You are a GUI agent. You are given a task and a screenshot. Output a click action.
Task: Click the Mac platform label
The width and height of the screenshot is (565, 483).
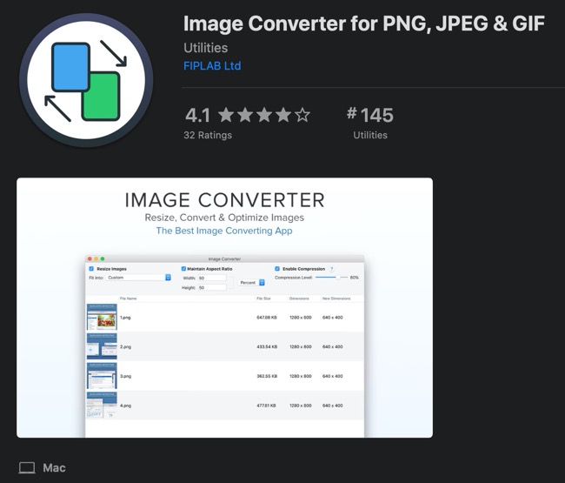click(x=54, y=468)
